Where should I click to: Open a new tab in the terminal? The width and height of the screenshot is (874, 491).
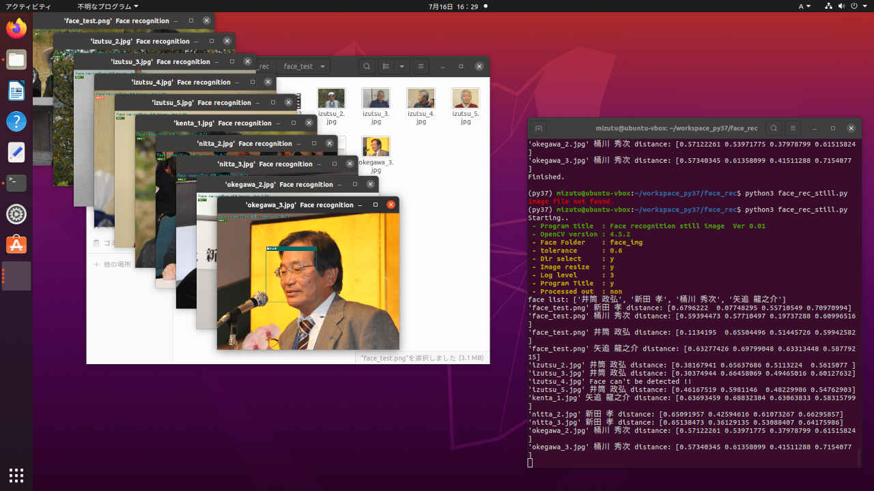[x=539, y=128]
